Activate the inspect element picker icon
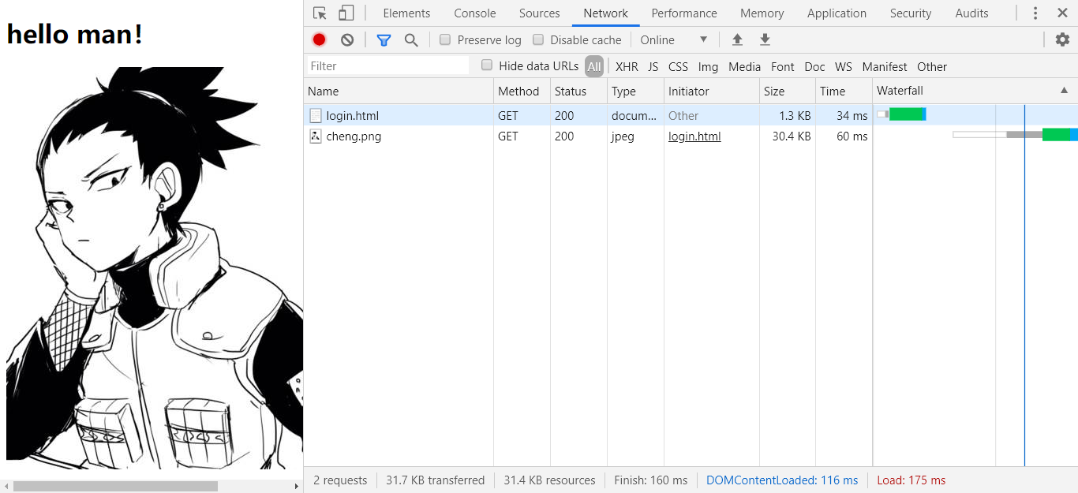The width and height of the screenshot is (1078, 493). pyautogui.click(x=320, y=13)
